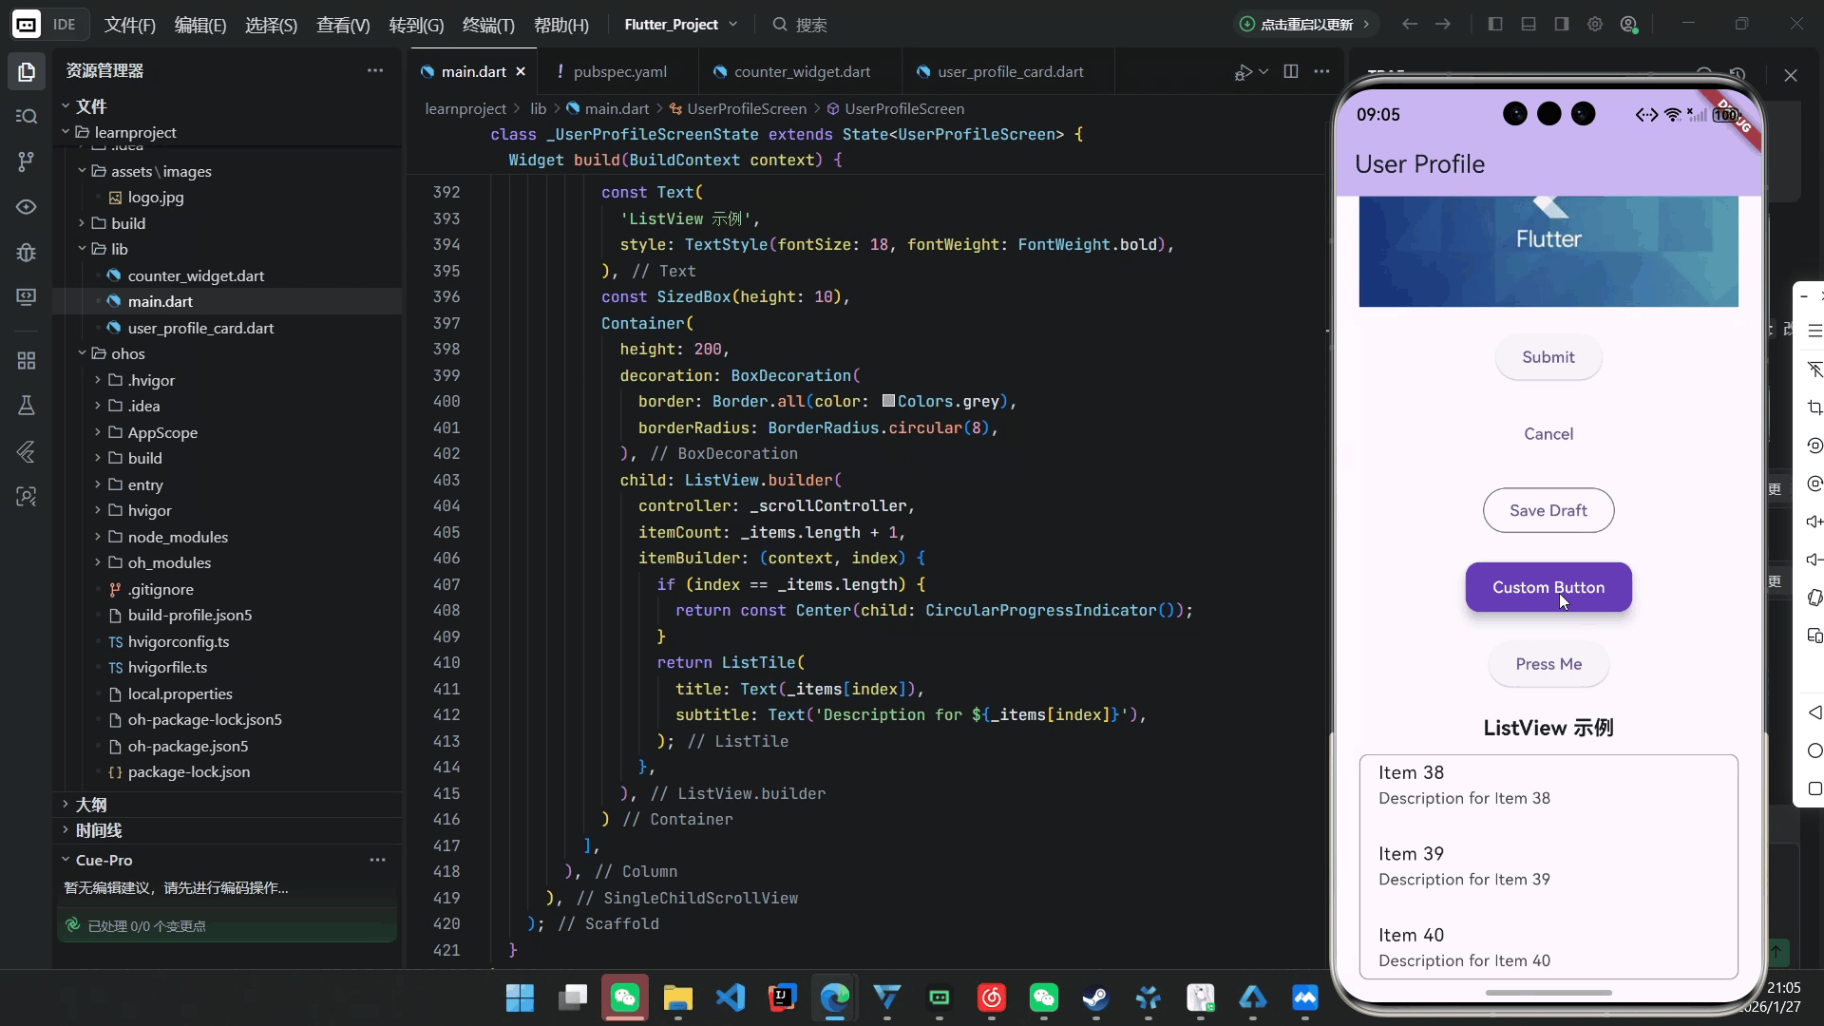Click the split editor icon

[1291, 71]
